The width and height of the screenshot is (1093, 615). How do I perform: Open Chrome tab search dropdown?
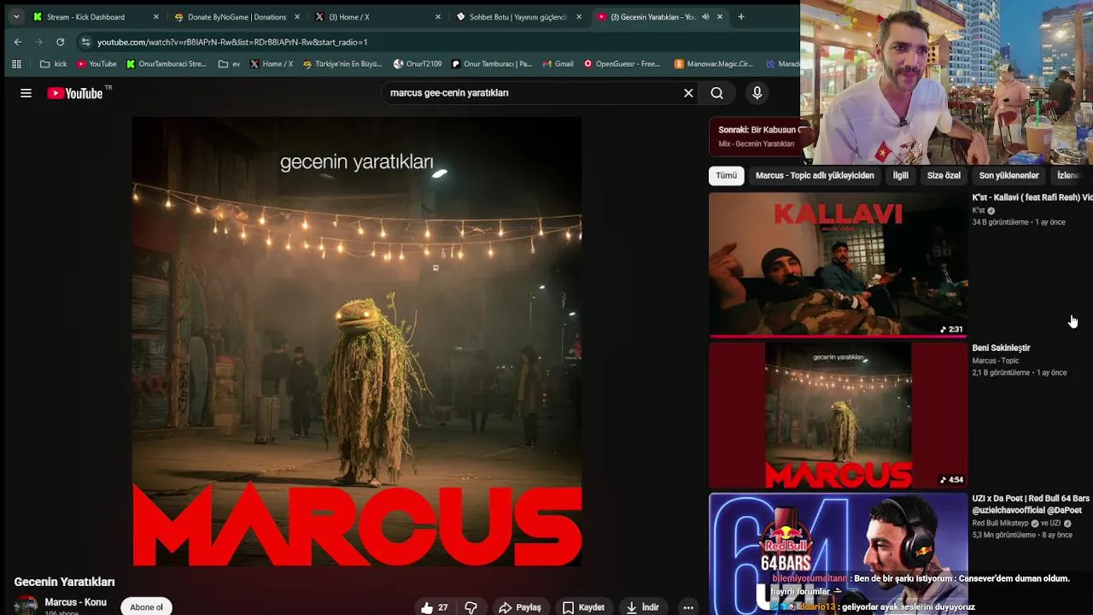[x=15, y=16]
